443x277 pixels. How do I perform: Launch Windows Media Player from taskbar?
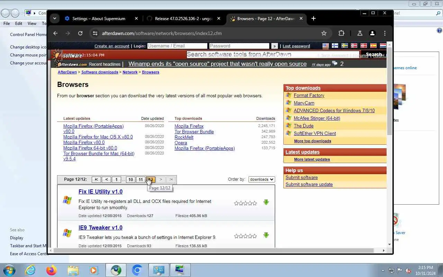[x=94, y=270]
